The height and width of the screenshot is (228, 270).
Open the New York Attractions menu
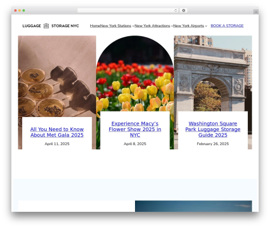[152, 26]
